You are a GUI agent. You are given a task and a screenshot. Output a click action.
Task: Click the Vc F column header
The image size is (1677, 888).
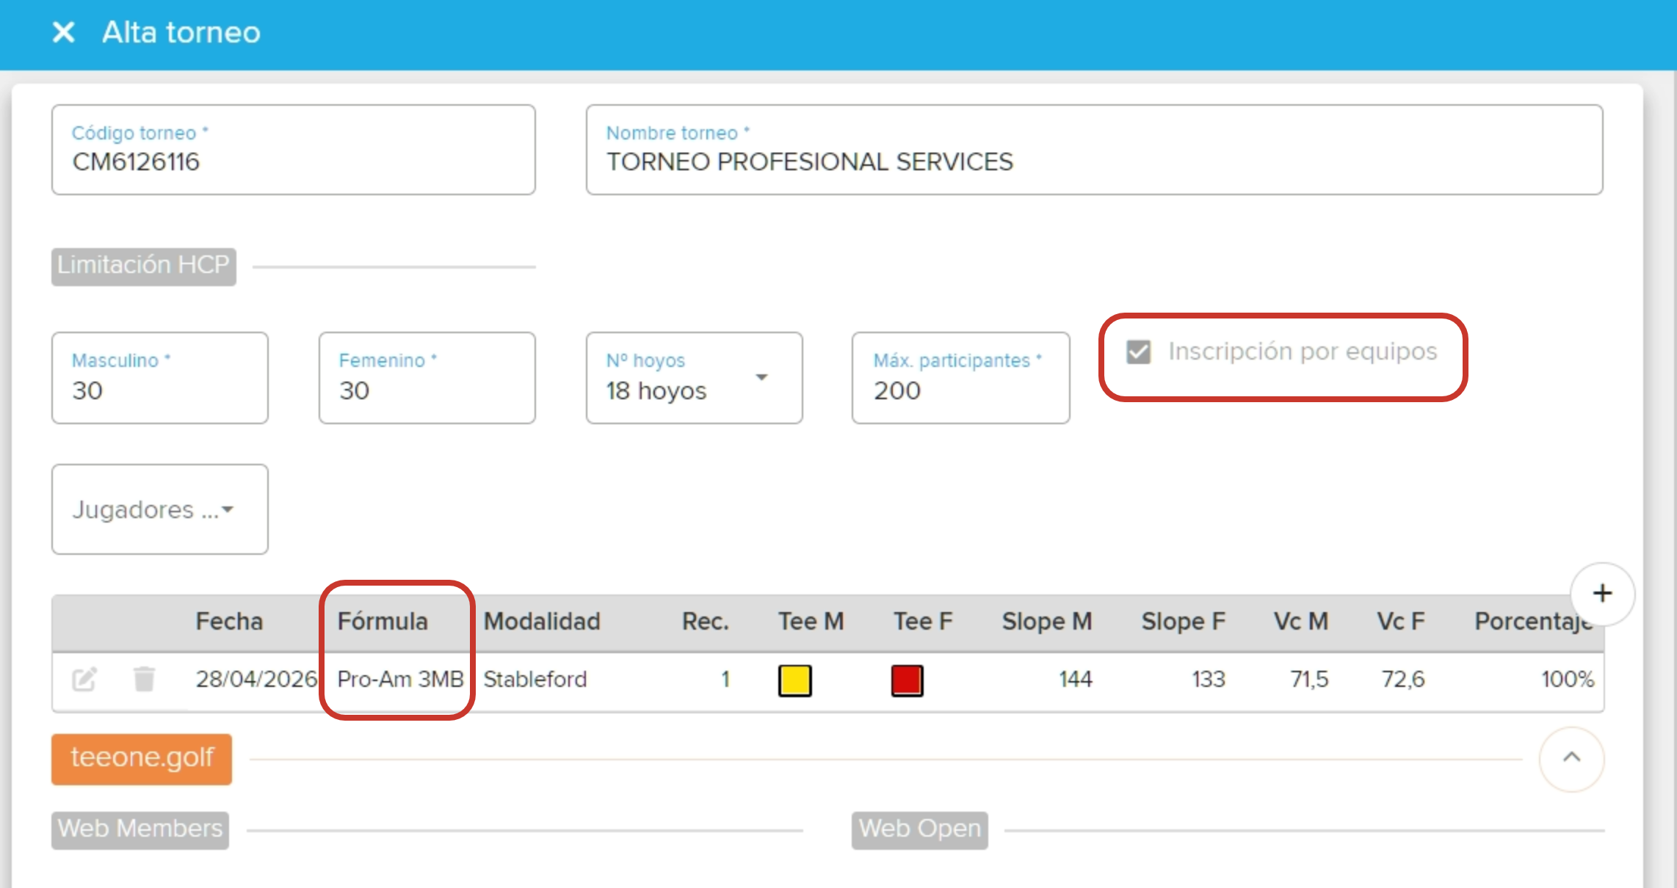click(1400, 622)
